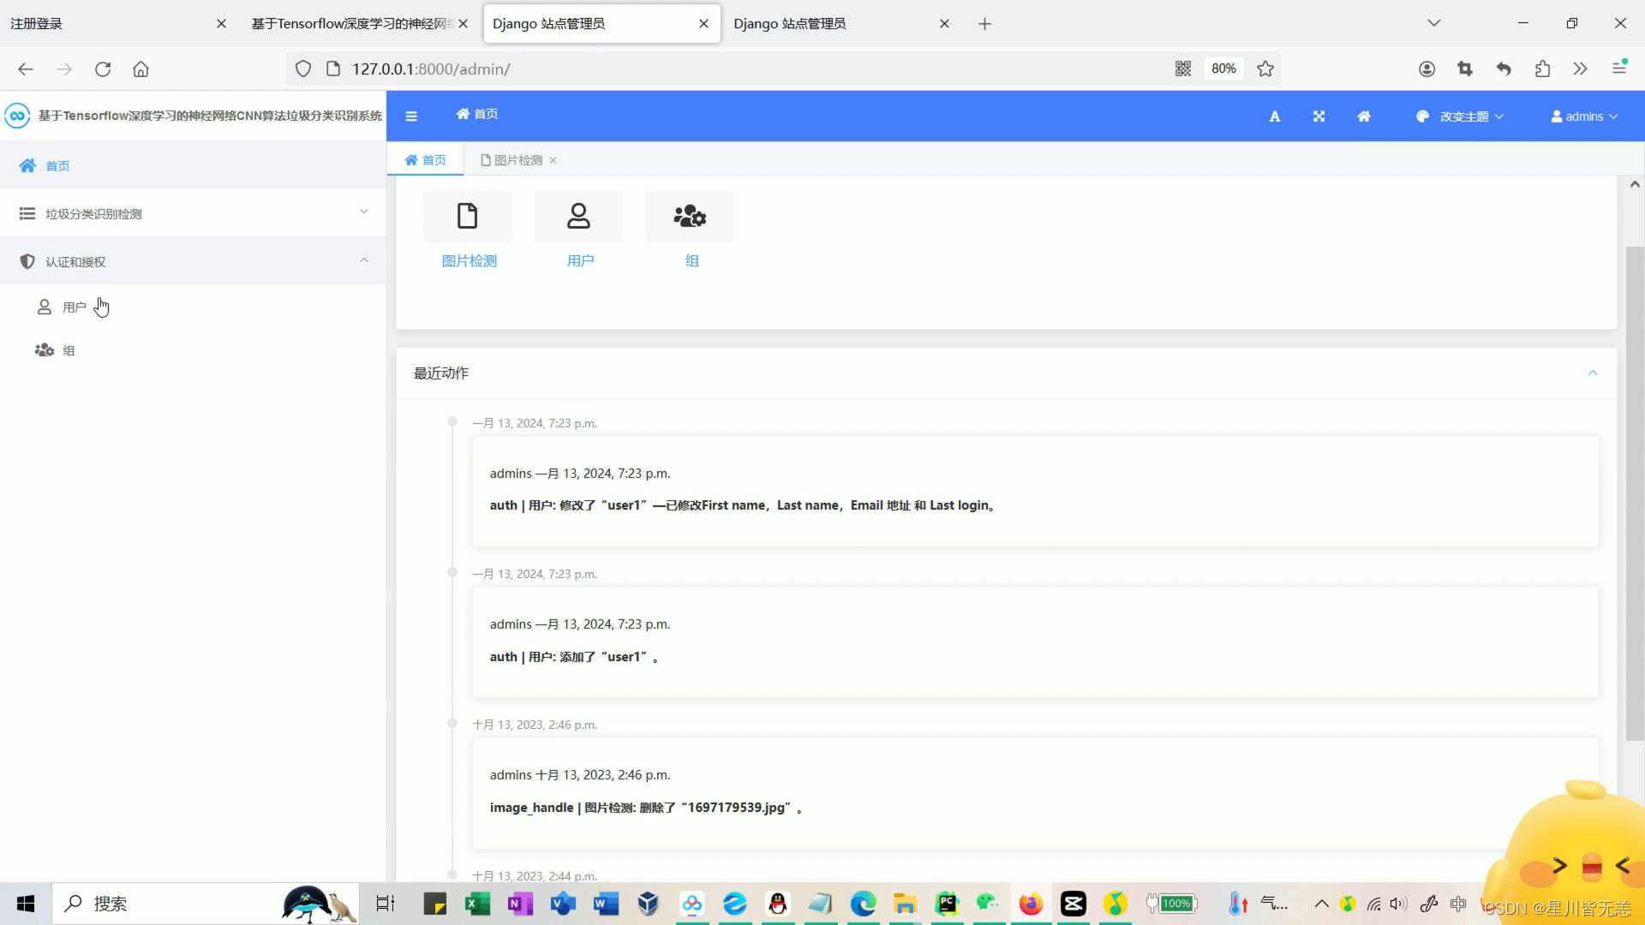
Task: Open the 图片检测 quick-link file icon
Action: (x=467, y=217)
